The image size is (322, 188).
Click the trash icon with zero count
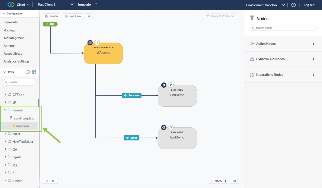tap(50, 181)
